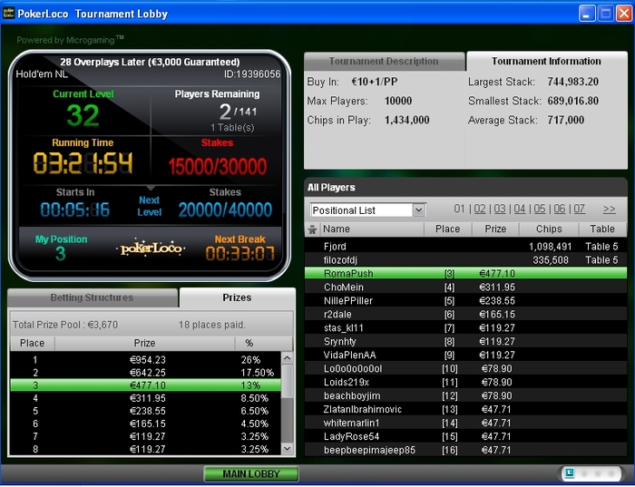Viewport: 635px width, 487px height.
Task: Select player Loids219x in the list
Action: point(465,382)
